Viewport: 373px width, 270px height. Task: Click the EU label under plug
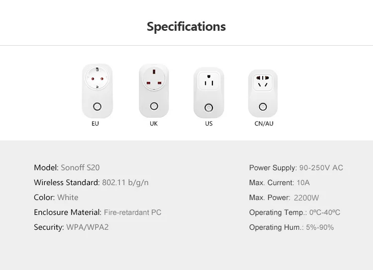point(95,124)
